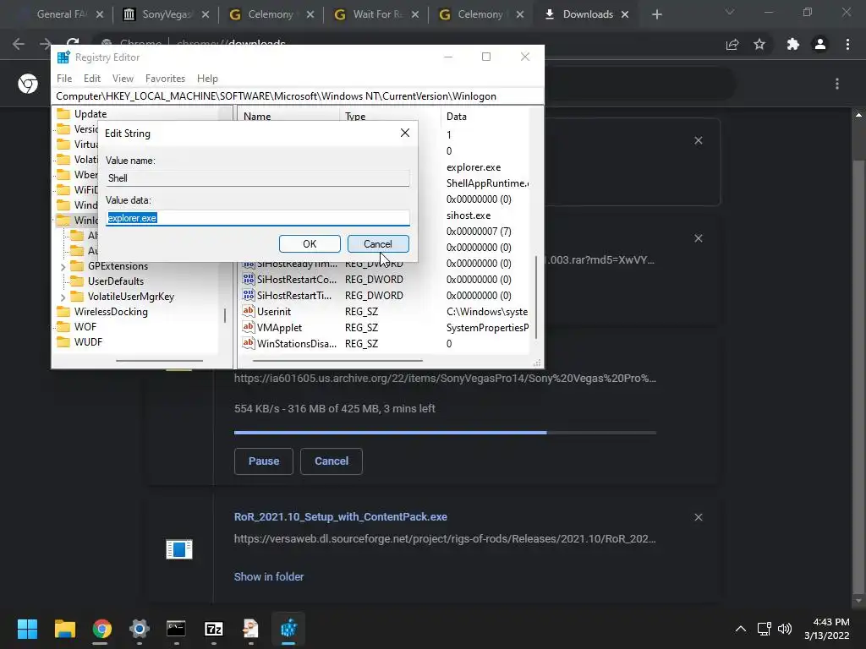Click OK in the Edit String dialog
Screen dimensions: 866x649
(310, 244)
